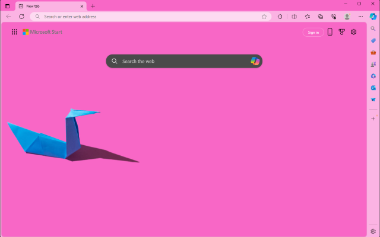This screenshot has width=380, height=237.
Task: Open sidebar settings gear at bottom
Action: tap(373, 232)
